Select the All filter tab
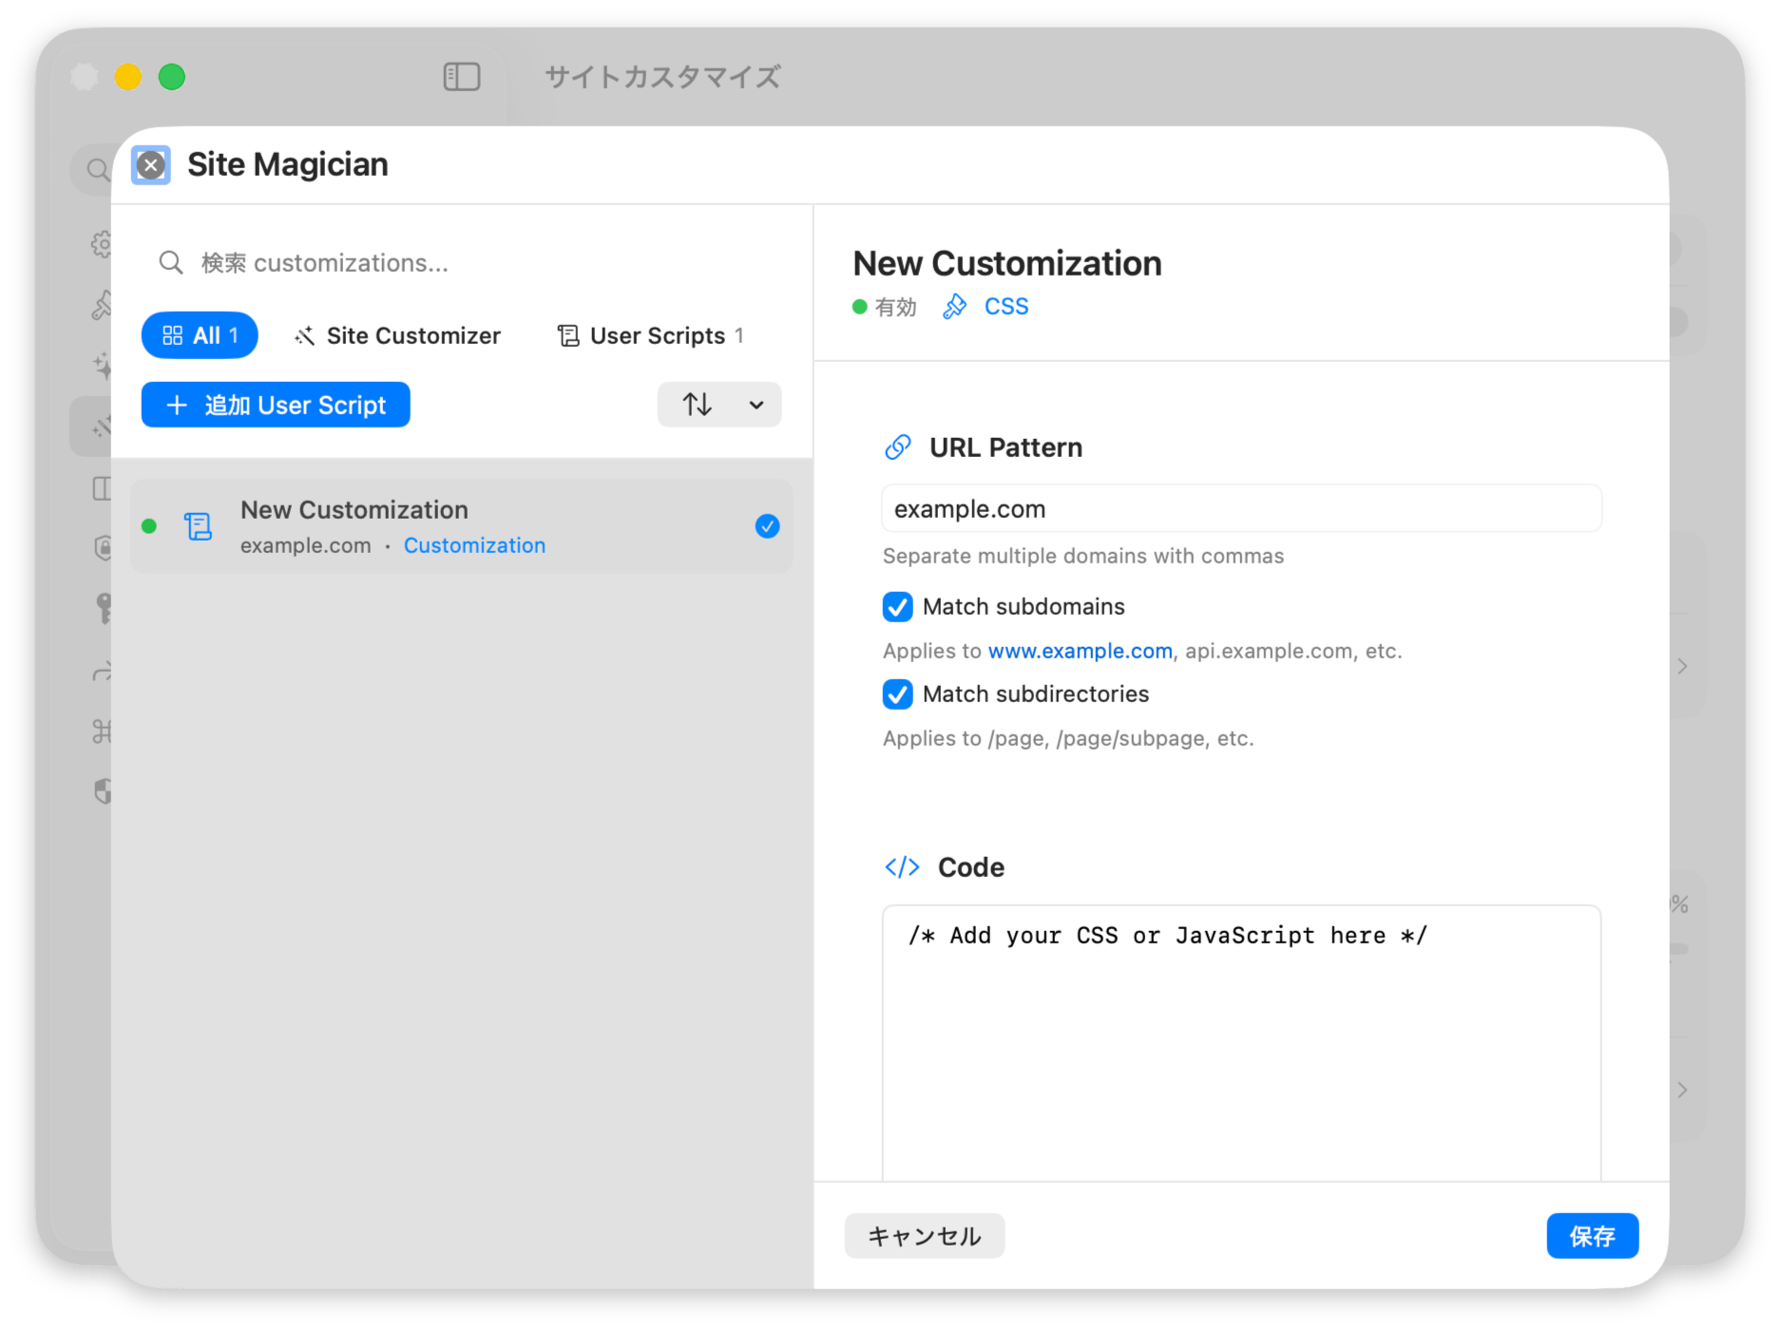The height and width of the screenshot is (1331, 1780). click(x=200, y=336)
